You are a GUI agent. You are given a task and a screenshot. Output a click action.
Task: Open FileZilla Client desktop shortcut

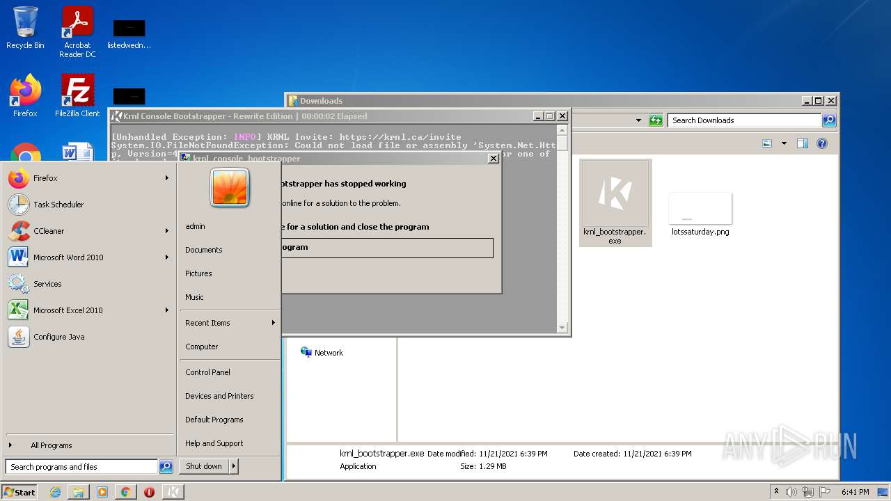pyautogui.click(x=77, y=95)
